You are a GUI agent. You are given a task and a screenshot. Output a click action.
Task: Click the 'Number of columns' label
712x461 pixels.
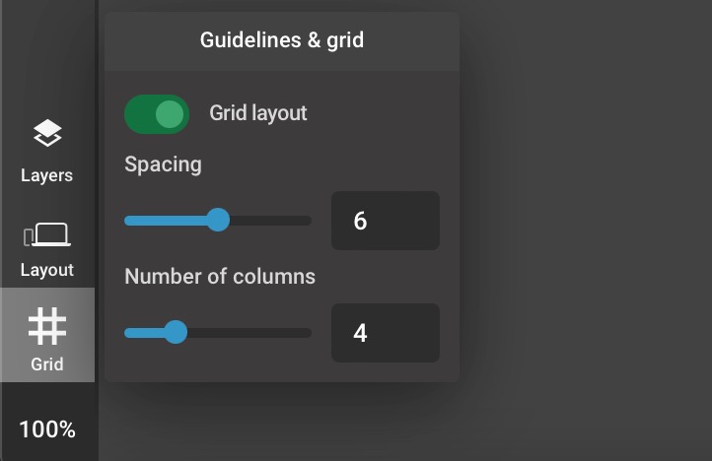(x=220, y=277)
